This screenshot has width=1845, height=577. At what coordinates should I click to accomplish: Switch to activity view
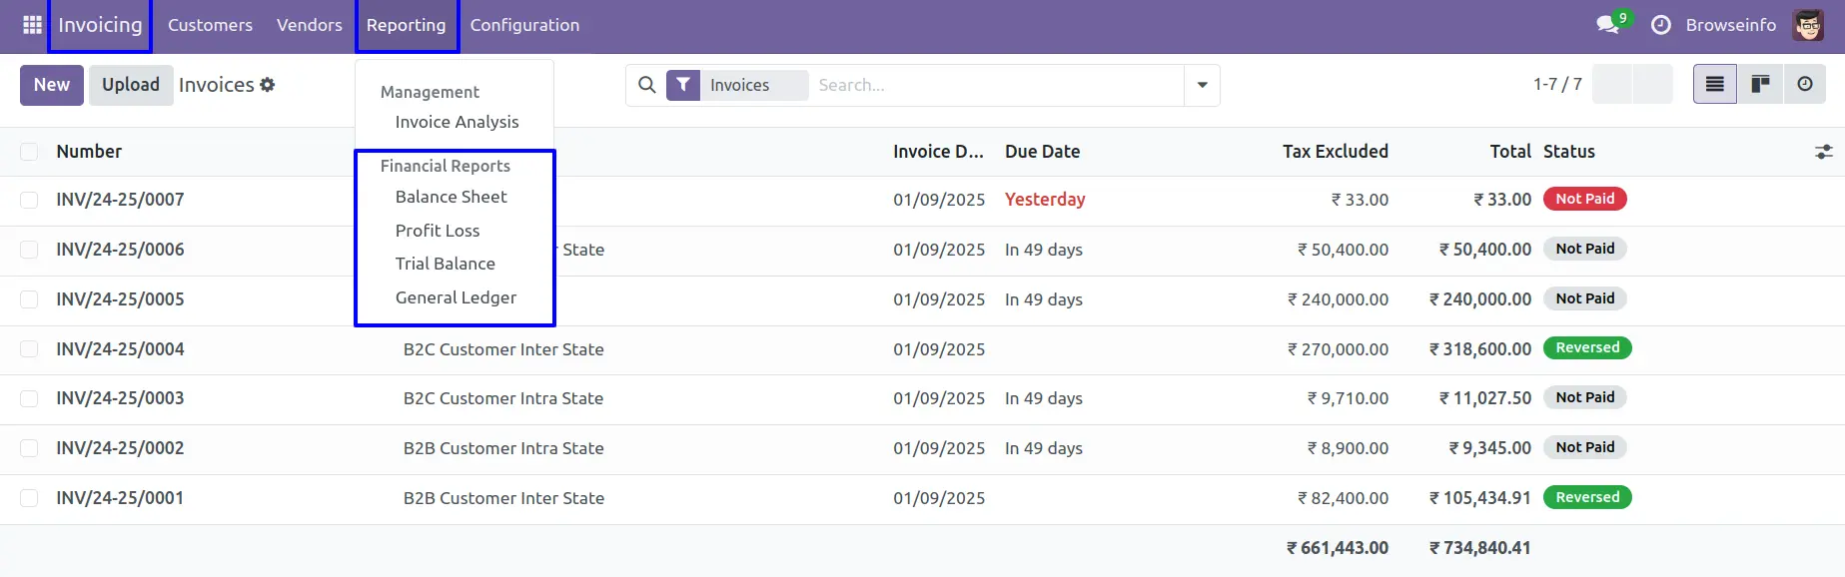1805,85
